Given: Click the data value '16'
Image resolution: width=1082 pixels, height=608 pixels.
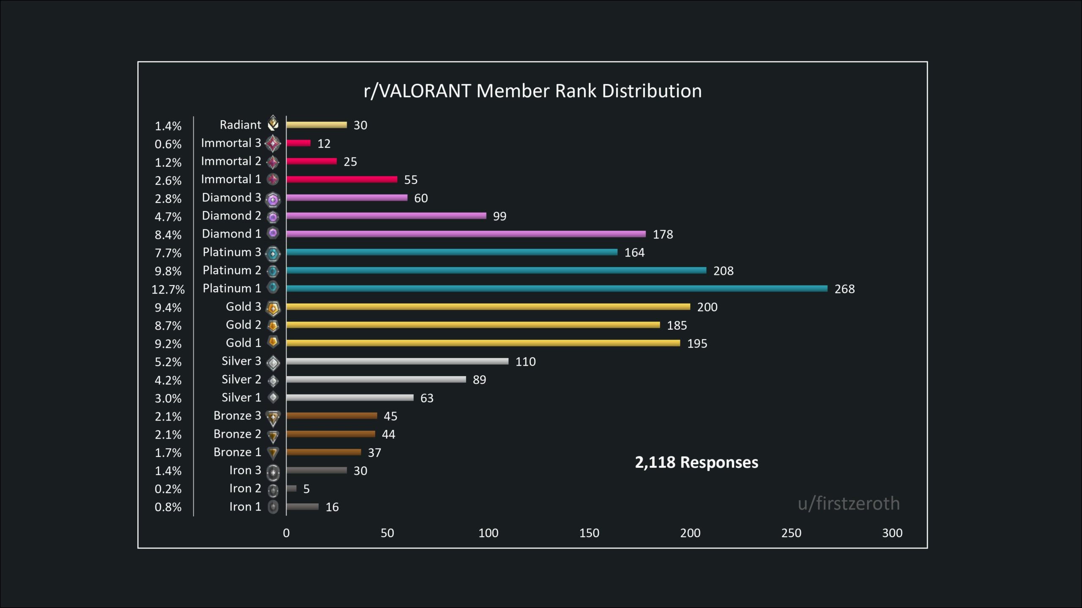Looking at the screenshot, I should click(x=332, y=507).
